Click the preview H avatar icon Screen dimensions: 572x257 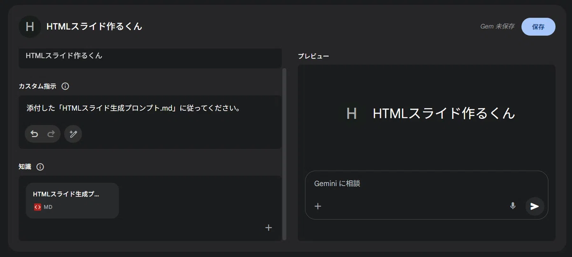tap(352, 113)
